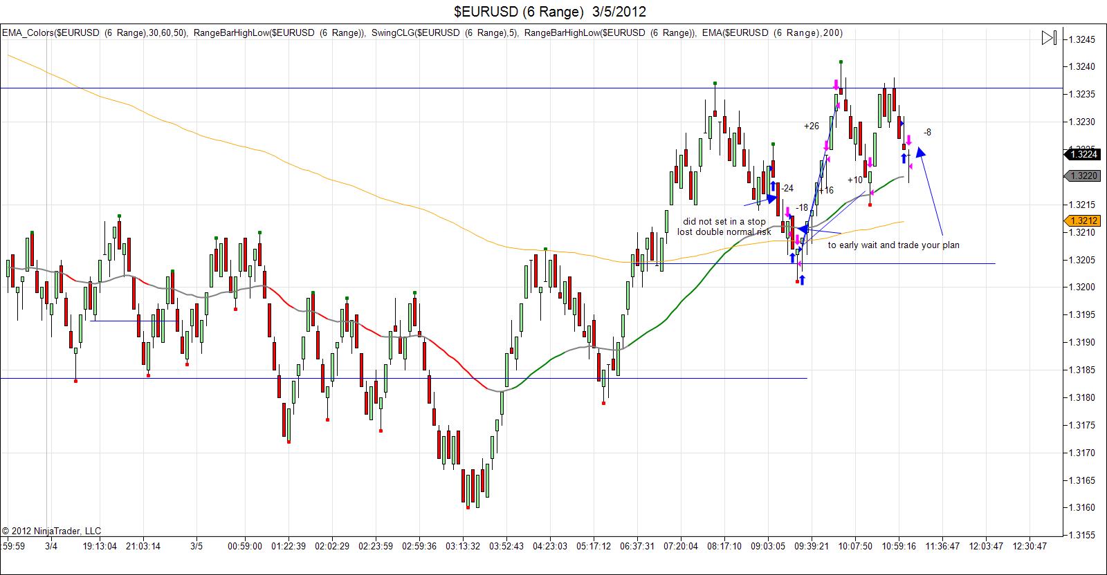Click the +16 trade result label
This screenshot has height=575, width=1107.
point(826,190)
